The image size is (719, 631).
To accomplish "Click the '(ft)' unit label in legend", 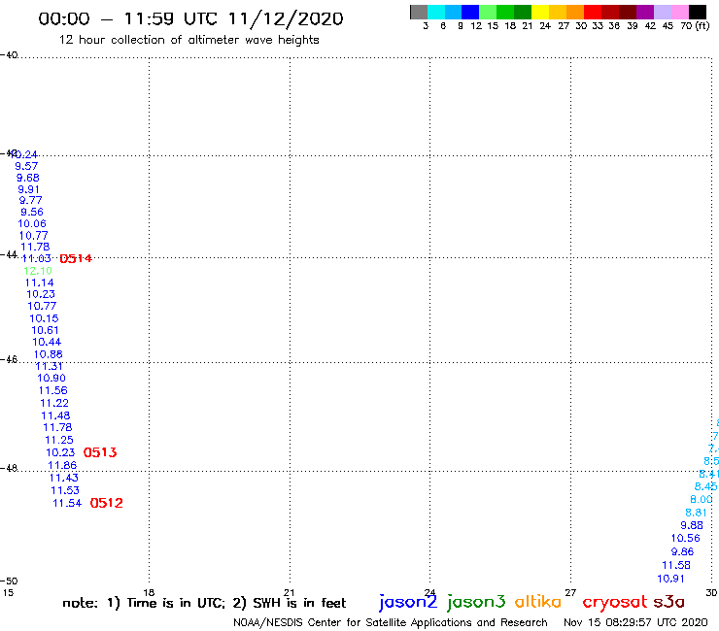I will pyautogui.click(x=702, y=25).
